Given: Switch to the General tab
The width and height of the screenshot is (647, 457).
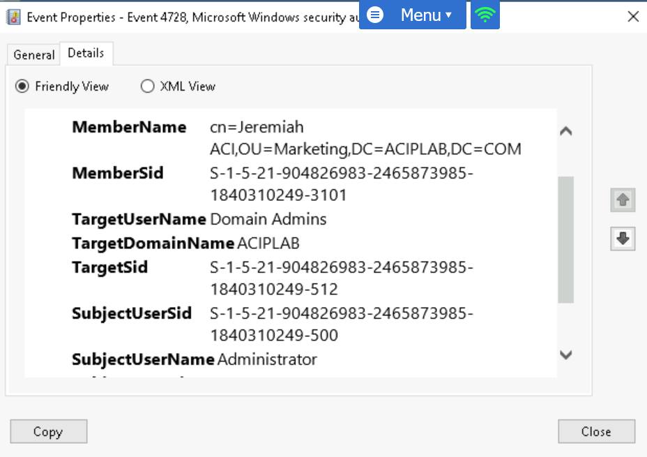Looking at the screenshot, I should click(x=33, y=54).
